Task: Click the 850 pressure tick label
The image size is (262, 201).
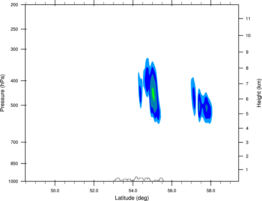Action: pyautogui.click(x=14, y=164)
